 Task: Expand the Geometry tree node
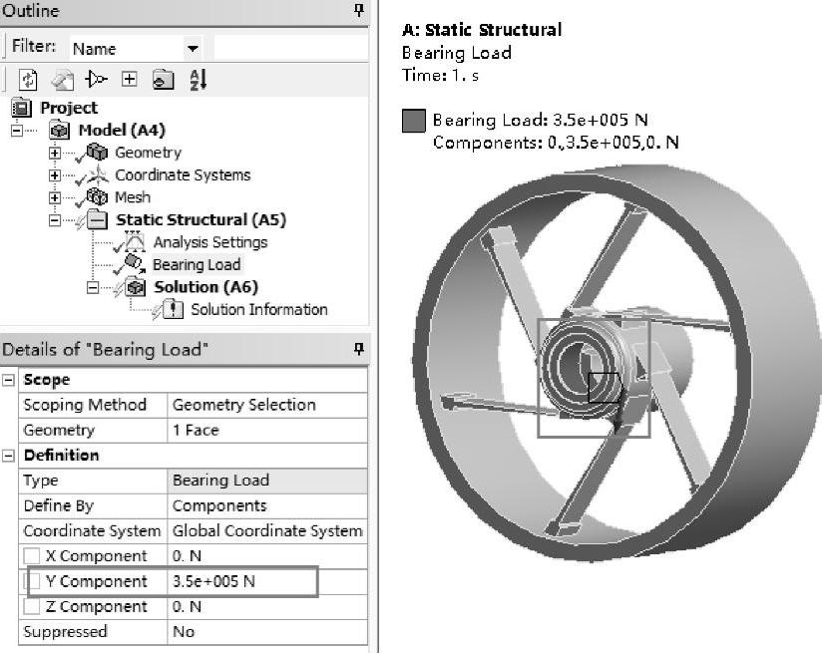pos(55,153)
